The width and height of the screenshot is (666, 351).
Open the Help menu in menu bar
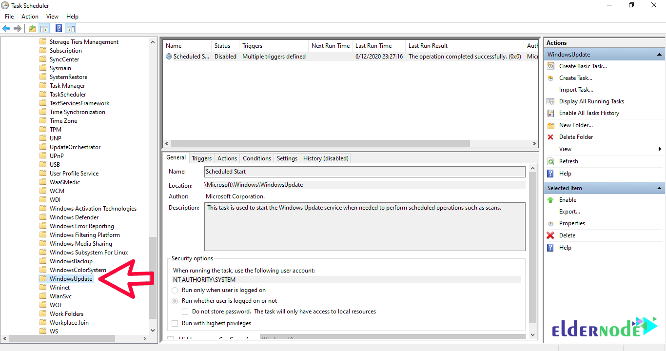pyautogui.click(x=72, y=17)
